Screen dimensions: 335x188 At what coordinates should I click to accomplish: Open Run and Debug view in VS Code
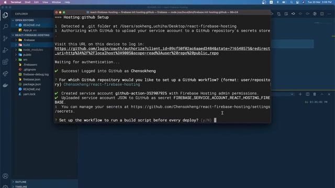click(5, 50)
